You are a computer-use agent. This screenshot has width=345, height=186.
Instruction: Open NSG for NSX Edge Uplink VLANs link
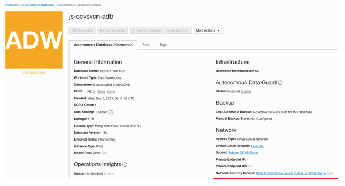point(291,173)
